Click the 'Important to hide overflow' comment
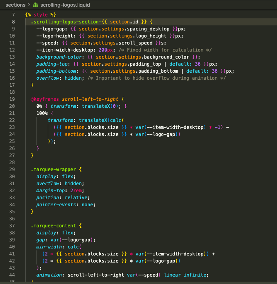This screenshot has height=284, width=277. (x=157, y=78)
